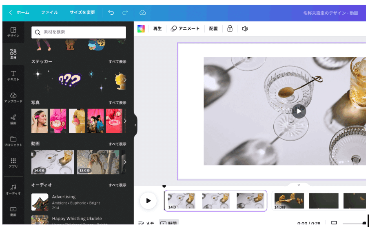Image resolution: width=379 pixels, height=228 pixels.
Task: Open the メモ notes button
Action: [146, 223]
